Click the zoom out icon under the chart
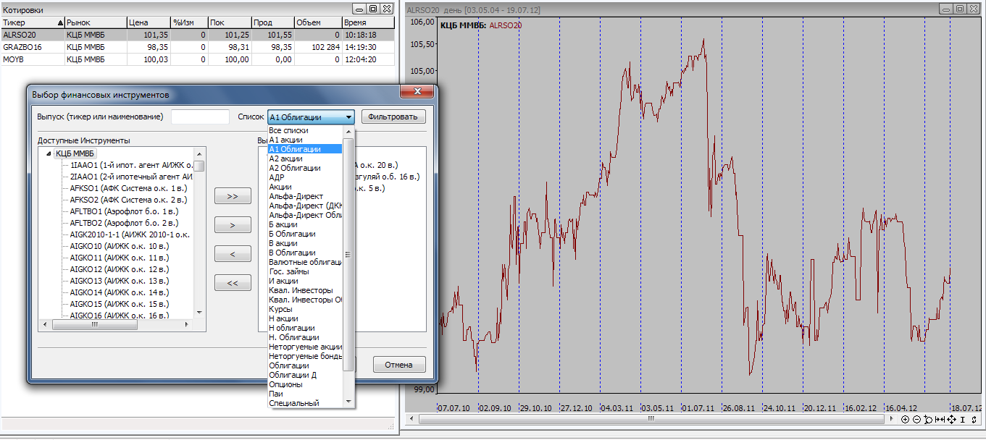 pyautogui.click(x=916, y=419)
